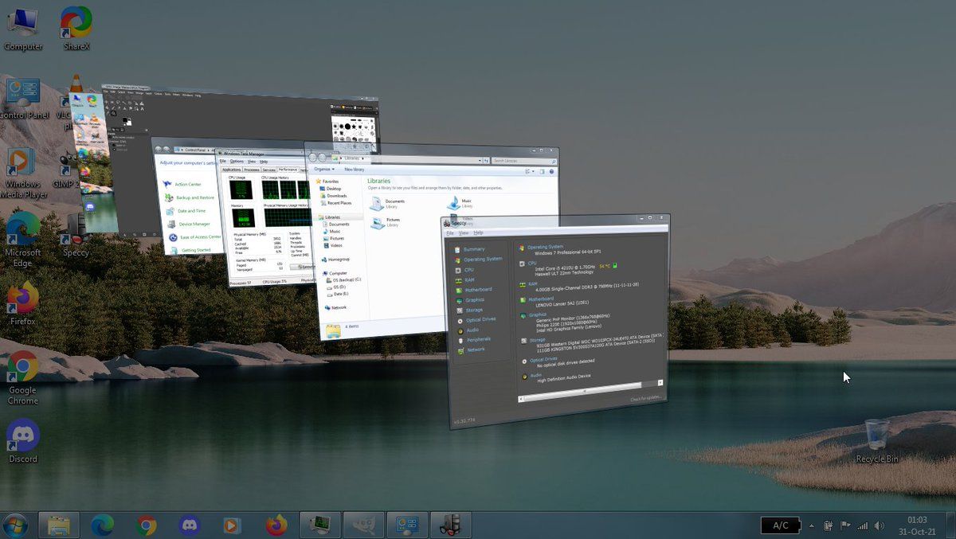
Task: Click the Speccy icon on the taskbar
Action: point(450,525)
